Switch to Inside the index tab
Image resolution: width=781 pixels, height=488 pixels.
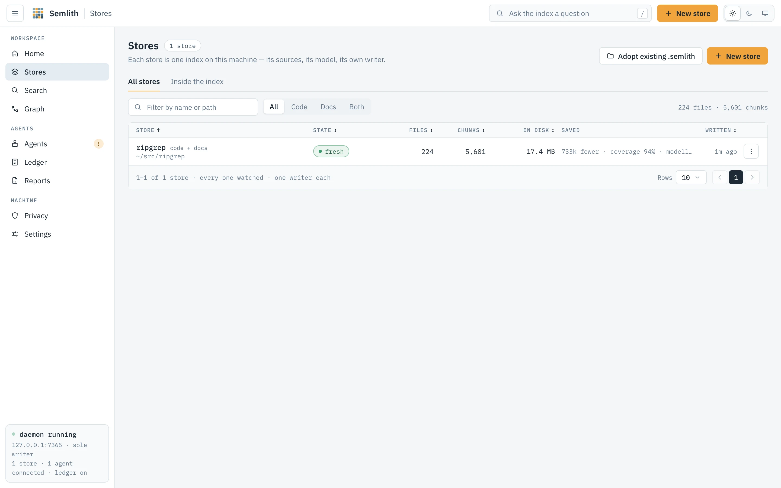pyautogui.click(x=197, y=82)
